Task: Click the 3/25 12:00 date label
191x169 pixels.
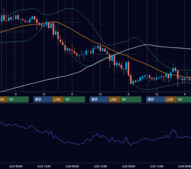Action: coord(157,166)
